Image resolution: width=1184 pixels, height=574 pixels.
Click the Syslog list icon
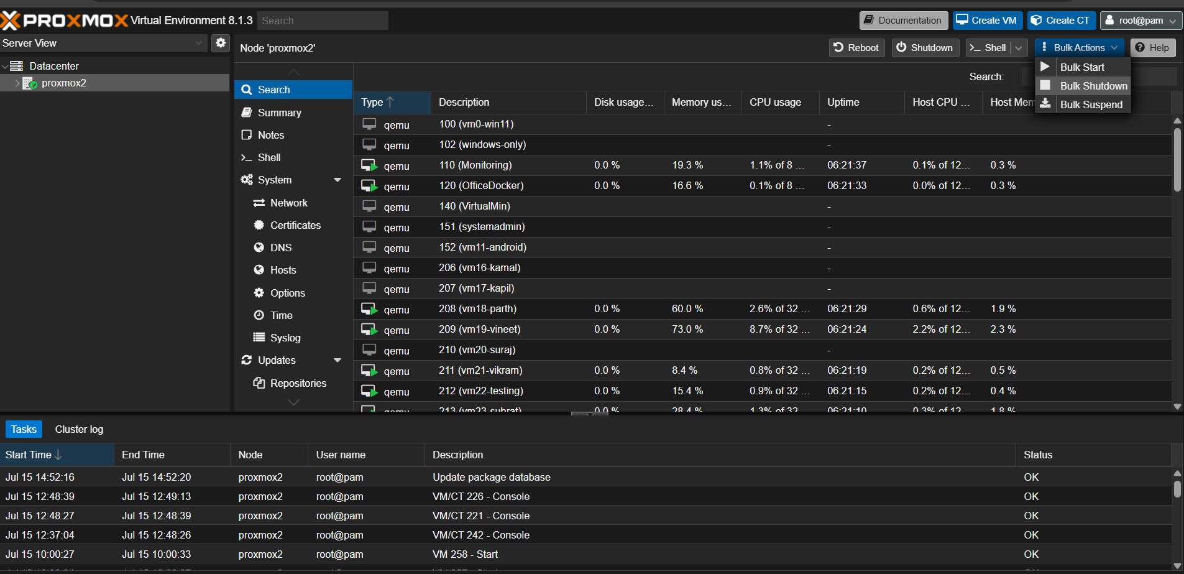click(x=259, y=338)
